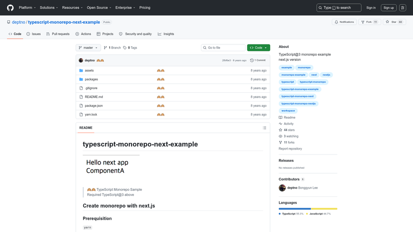Open the master branch selector
Image resolution: width=413 pixels, height=232 pixels.
(88, 47)
